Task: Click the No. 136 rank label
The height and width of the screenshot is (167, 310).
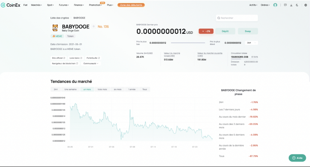Action: (x=103, y=27)
